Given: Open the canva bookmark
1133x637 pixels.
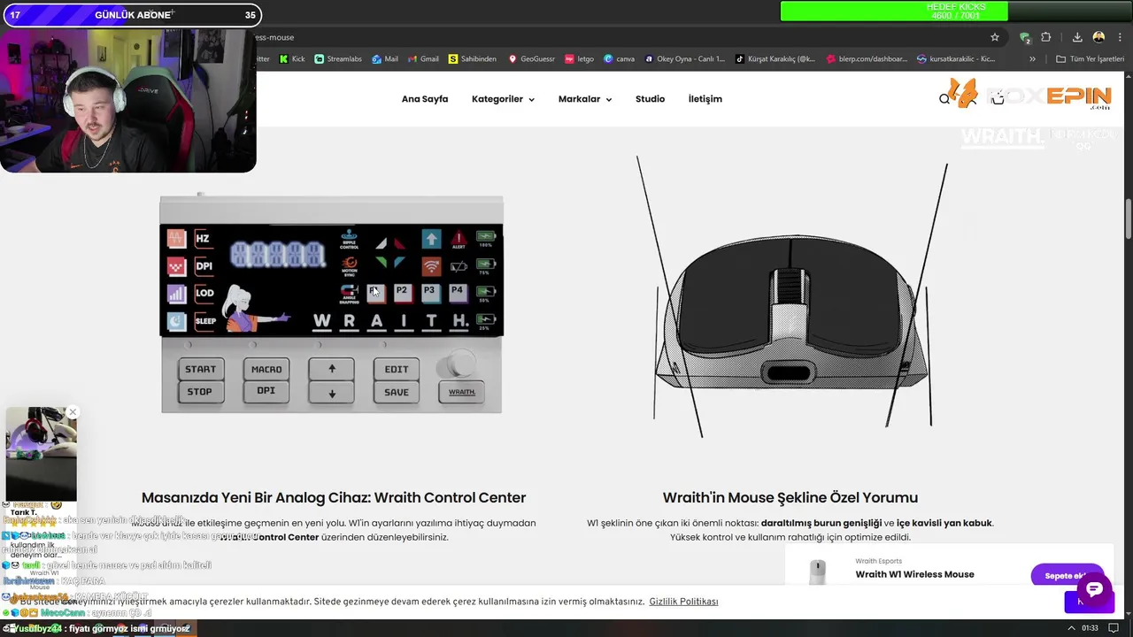Looking at the screenshot, I should (619, 59).
